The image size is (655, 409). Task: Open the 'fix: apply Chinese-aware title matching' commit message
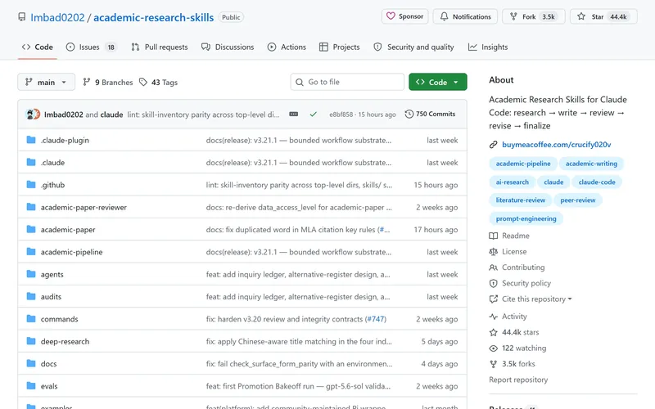(x=299, y=341)
